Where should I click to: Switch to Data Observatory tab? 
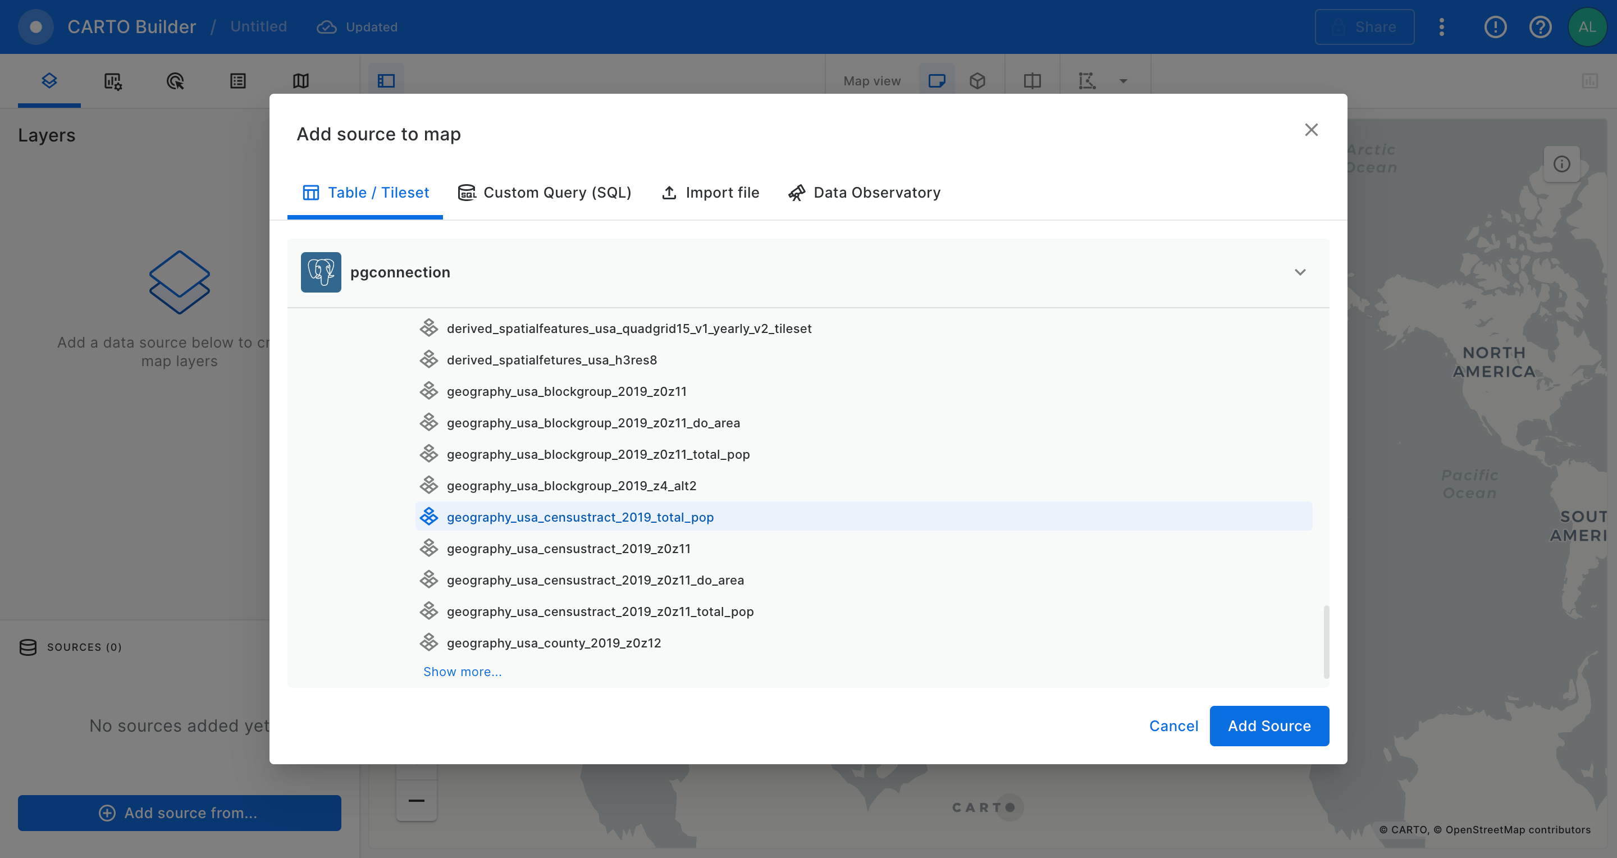pos(865,193)
